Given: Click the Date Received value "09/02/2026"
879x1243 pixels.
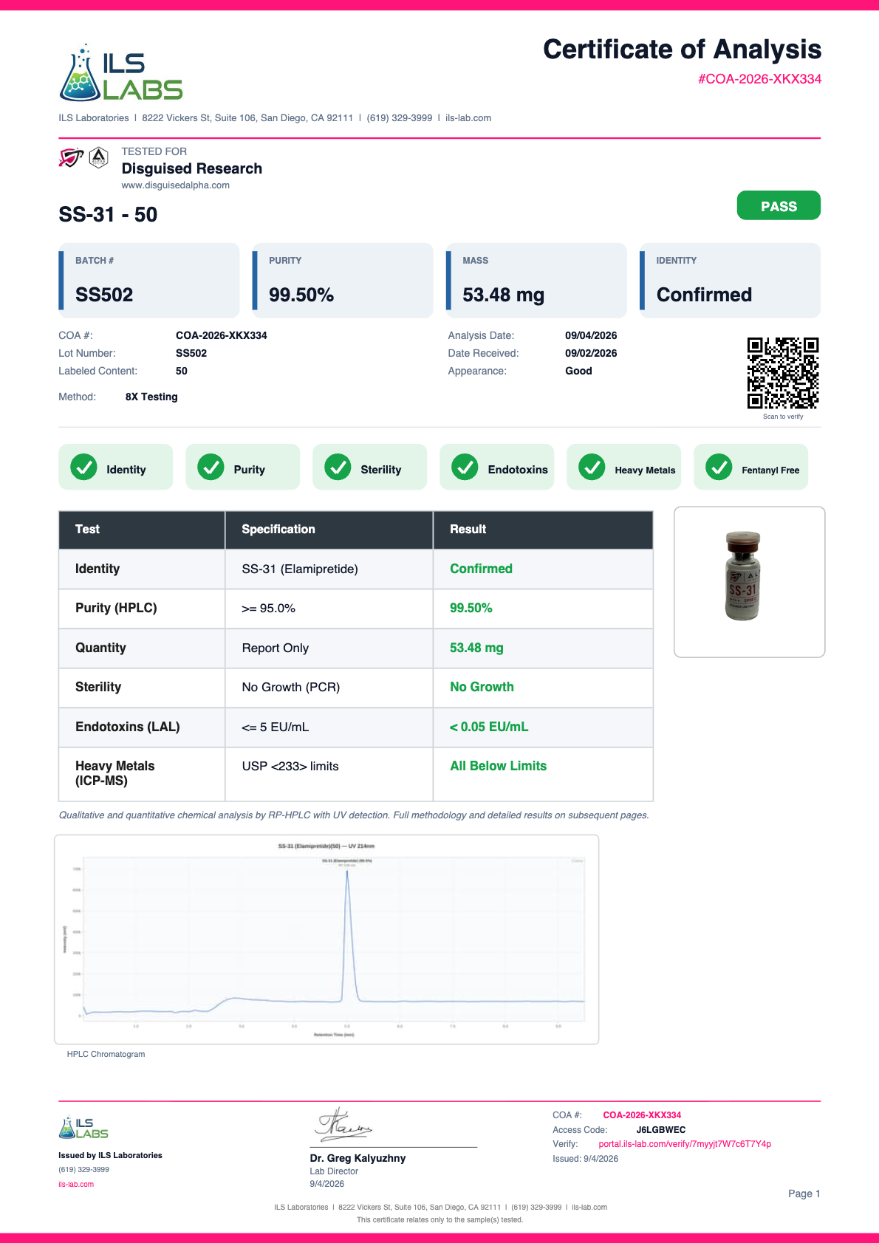Looking at the screenshot, I should pyautogui.click(x=591, y=353).
